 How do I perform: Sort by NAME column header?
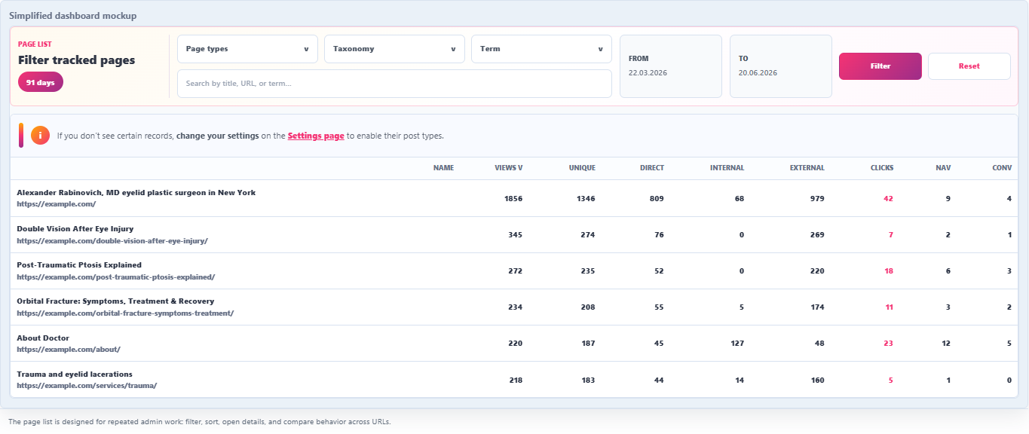(443, 168)
